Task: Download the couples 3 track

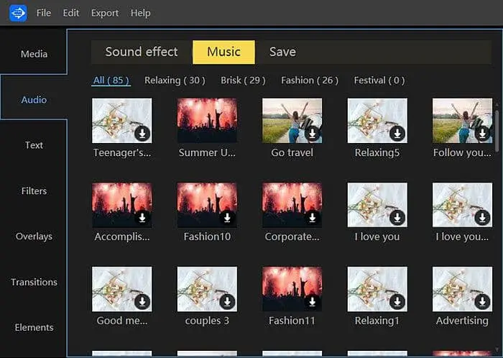Action: pos(228,302)
